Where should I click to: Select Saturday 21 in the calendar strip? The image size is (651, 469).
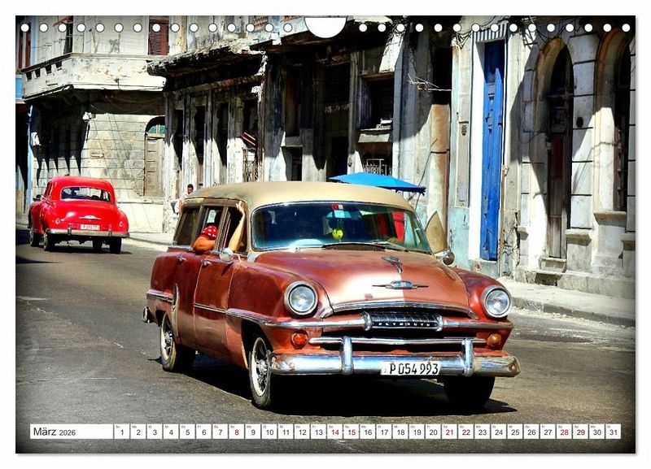450,432
